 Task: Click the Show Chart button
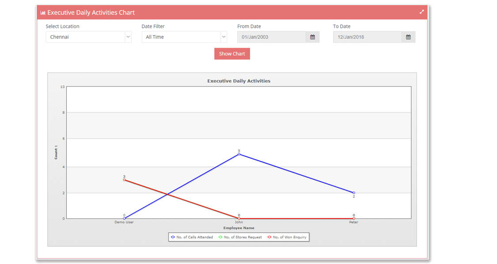coord(232,53)
